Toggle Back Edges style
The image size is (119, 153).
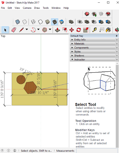click(x=25, y=22)
